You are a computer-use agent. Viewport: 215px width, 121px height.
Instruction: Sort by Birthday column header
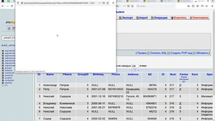(x=98, y=74)
